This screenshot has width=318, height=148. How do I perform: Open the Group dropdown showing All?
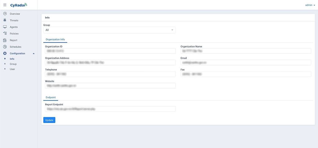109,30
